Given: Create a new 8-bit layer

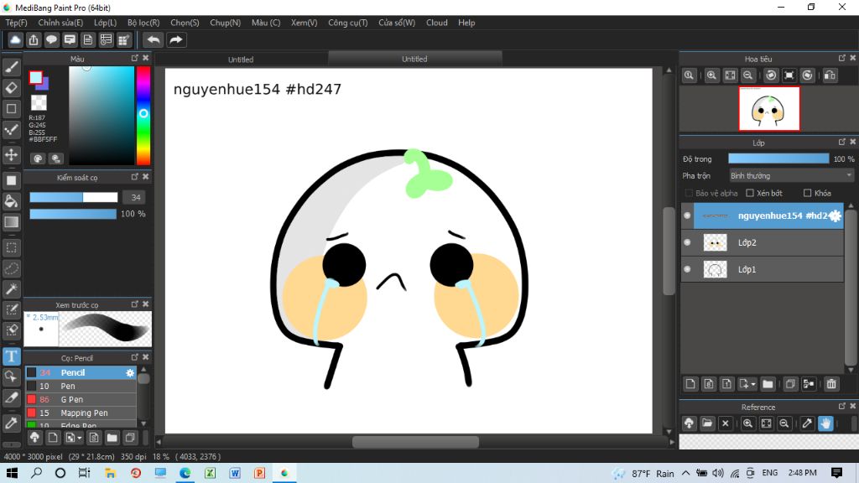Looking at the screenshot, I should point(709,384).
